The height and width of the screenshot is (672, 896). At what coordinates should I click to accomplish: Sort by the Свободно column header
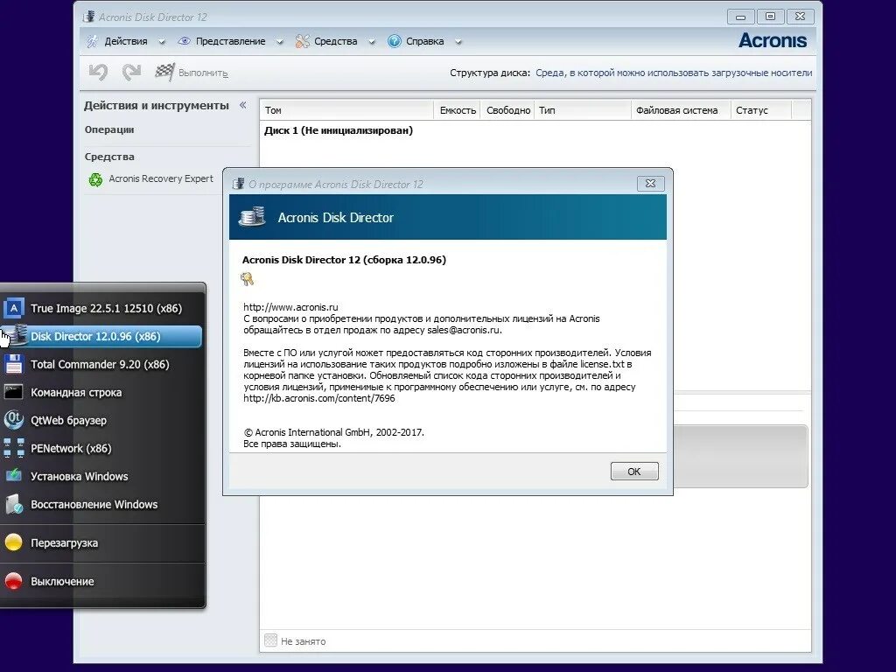pyautogui.click(x=507, y=110)
